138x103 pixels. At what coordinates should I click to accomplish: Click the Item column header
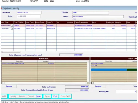[99, 23]
